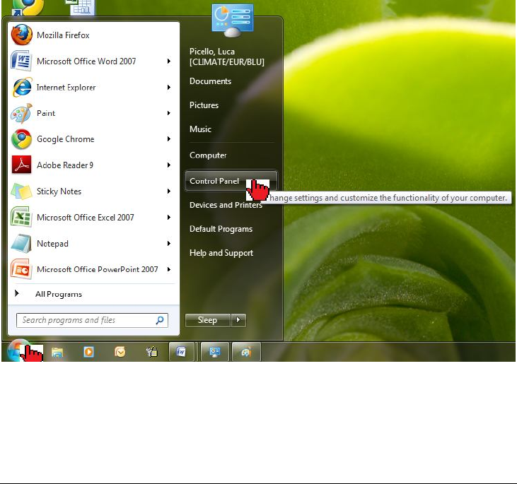
Task: Open the shutdown options arrow beside Sleep
Action: tap(239, 320)
